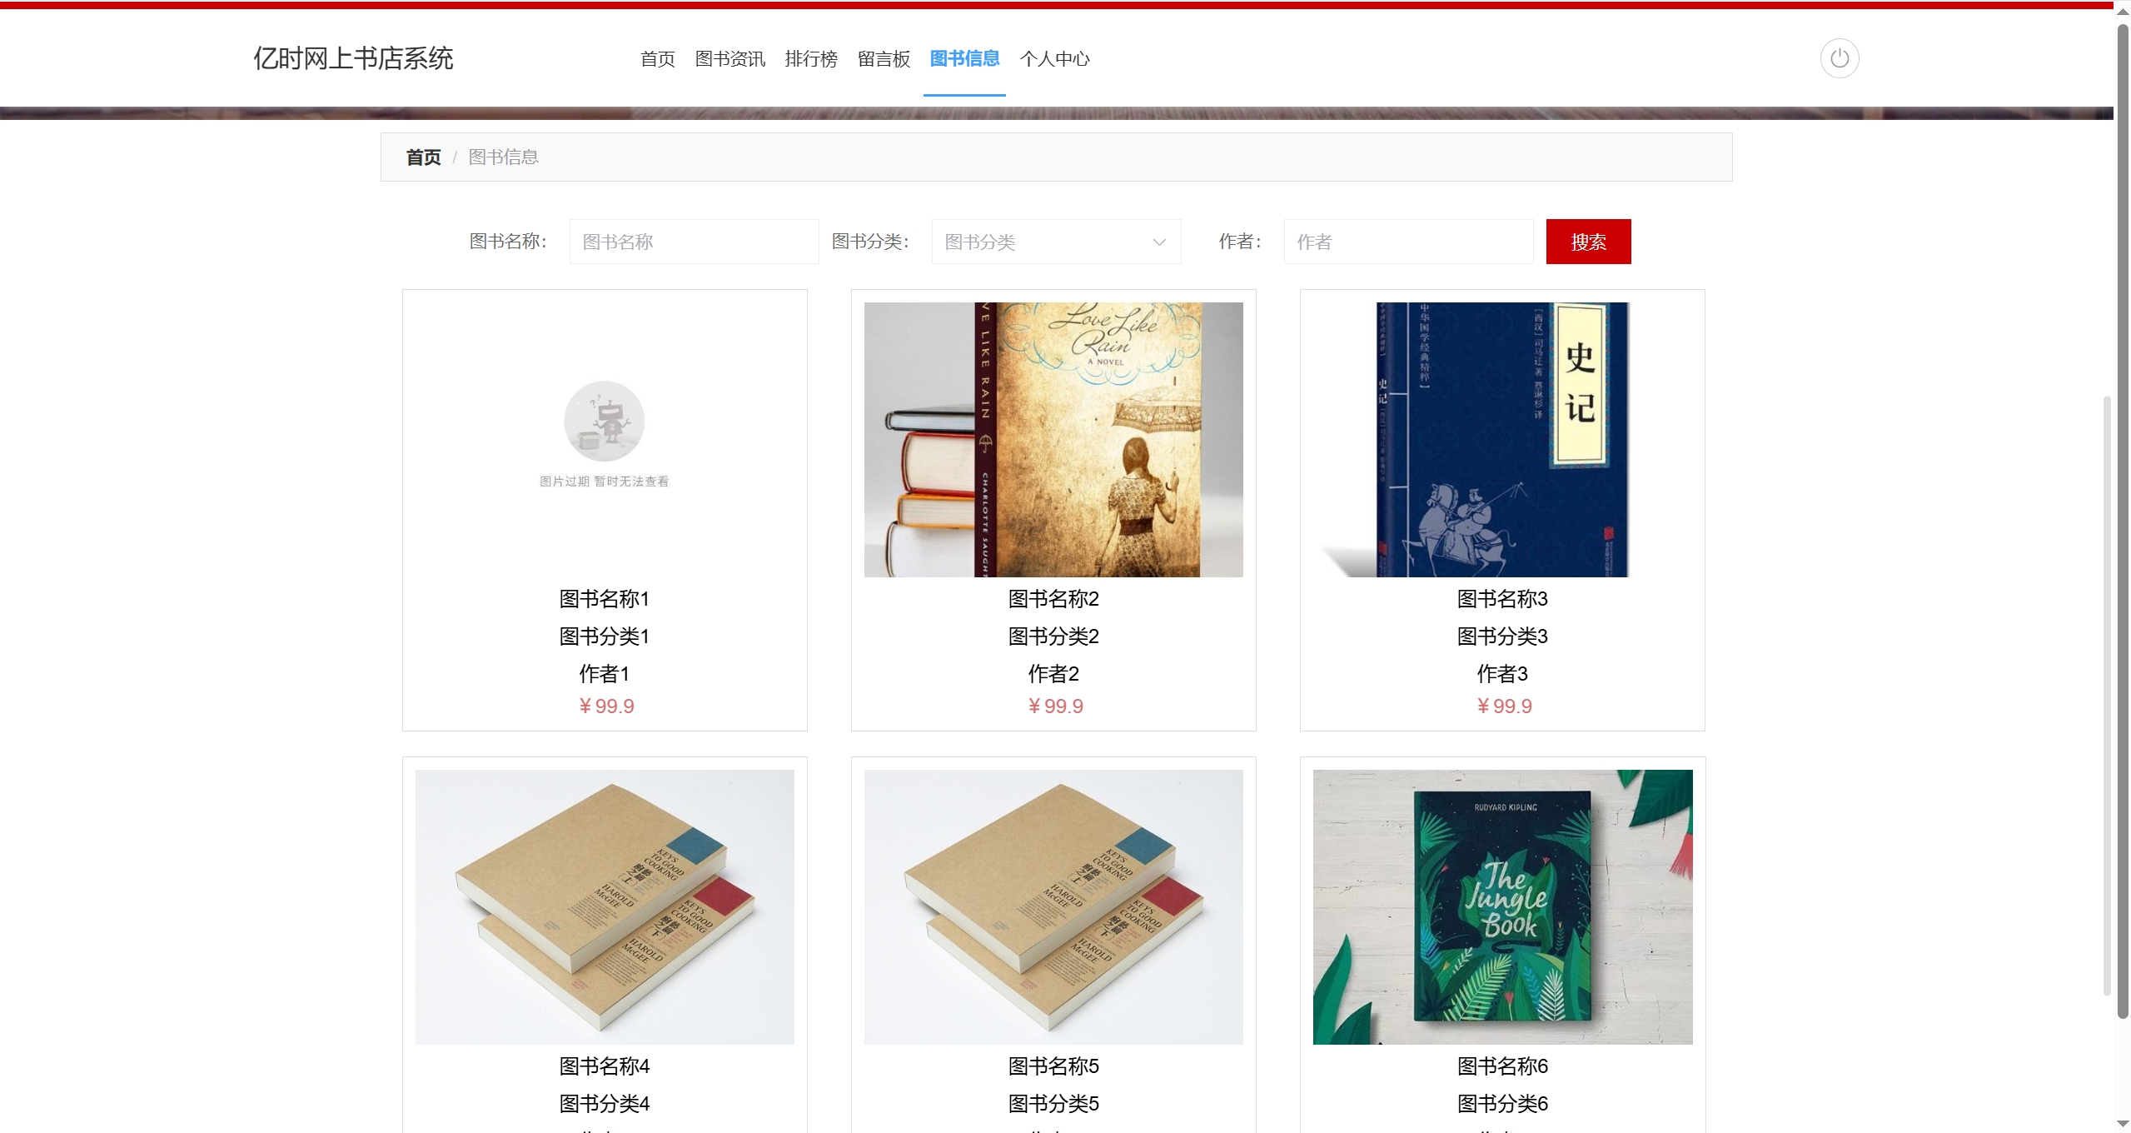Focus the 作者 search input
The width and height of the screenshot is (2131, 1133).
point(1408,242)
